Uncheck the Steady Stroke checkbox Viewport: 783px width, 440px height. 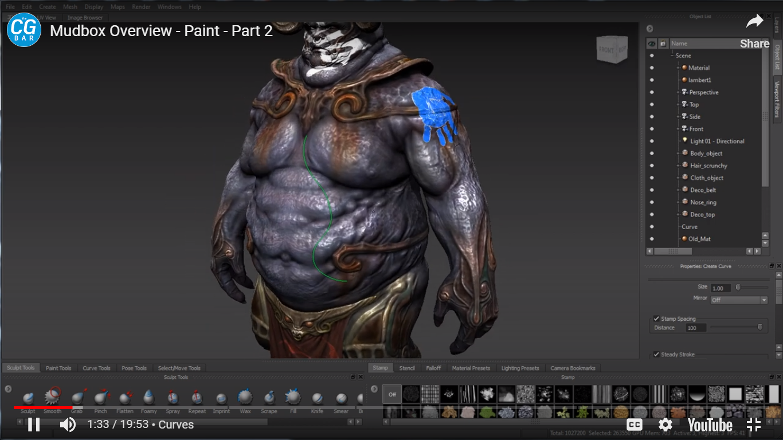click(x=656, y=355)
